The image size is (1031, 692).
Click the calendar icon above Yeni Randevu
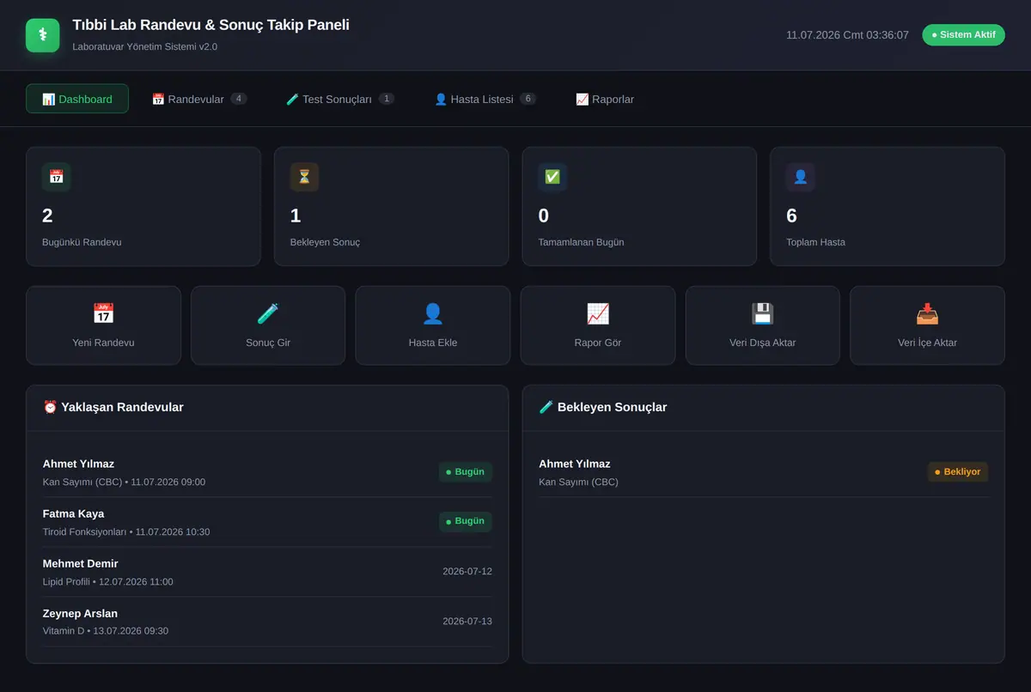pyautogui.click(x=103, y=313)
